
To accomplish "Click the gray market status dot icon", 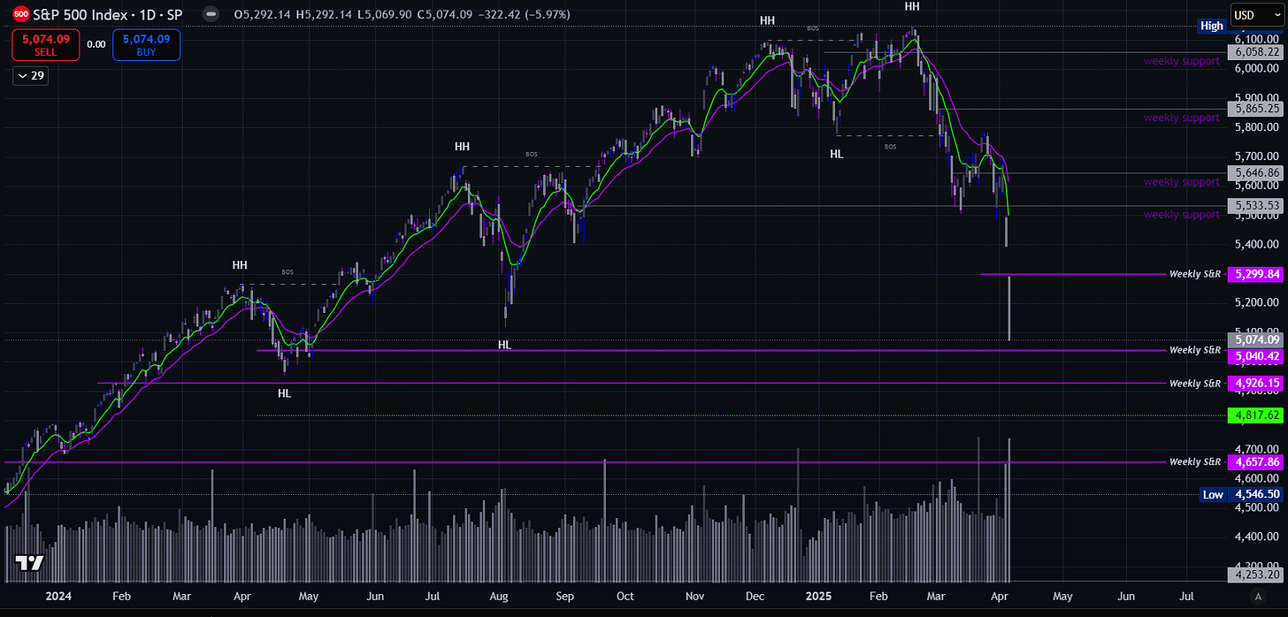I will coord(210,14).
